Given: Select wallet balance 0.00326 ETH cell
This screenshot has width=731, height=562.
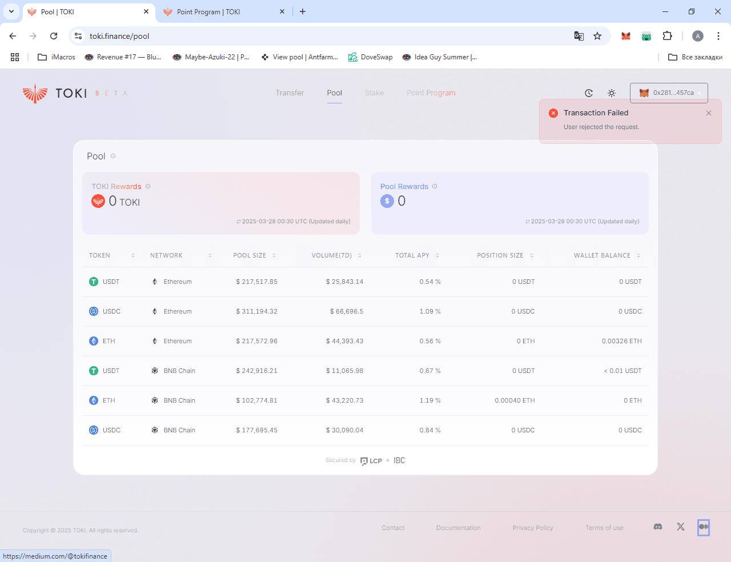Looking at the screenshot, I should coord(622,341).
